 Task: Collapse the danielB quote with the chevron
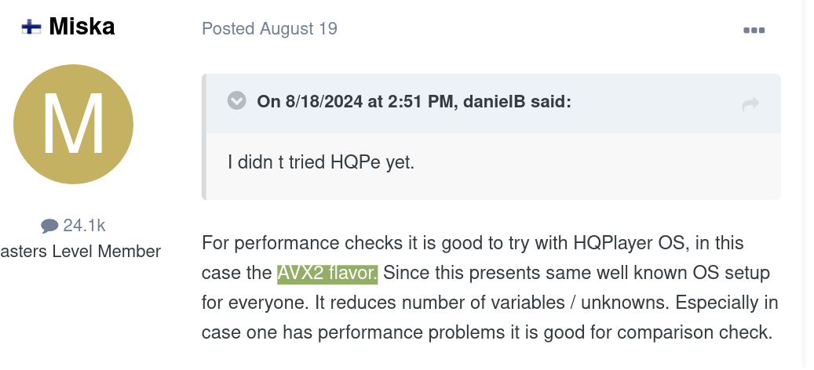237,100
